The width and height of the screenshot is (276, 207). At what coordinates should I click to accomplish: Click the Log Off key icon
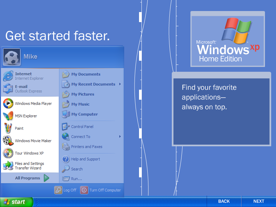coord(58,190)
